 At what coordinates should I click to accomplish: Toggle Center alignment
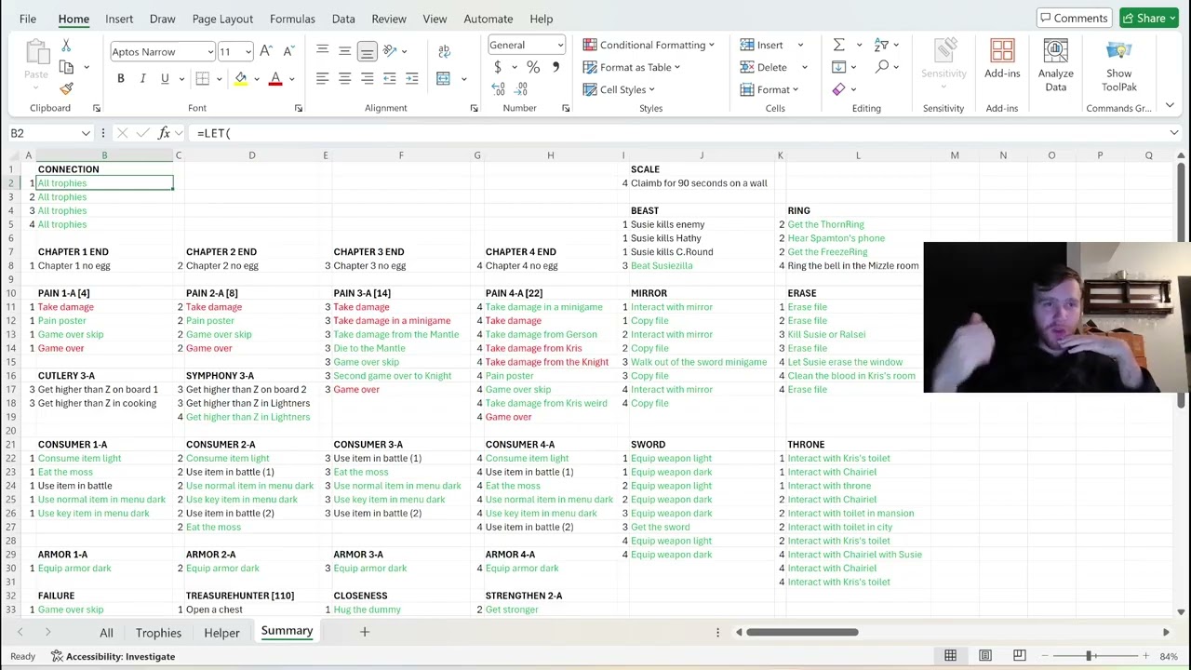click(x=344, y=78)
